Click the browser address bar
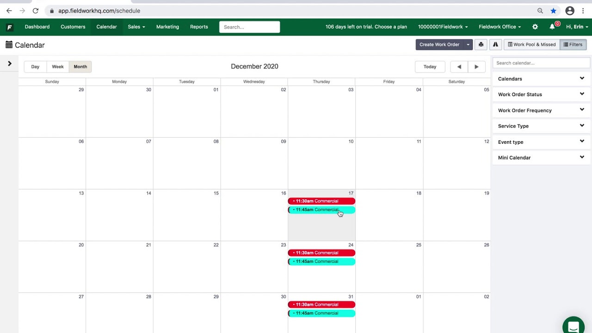592x333 pixels. (291, 11)
